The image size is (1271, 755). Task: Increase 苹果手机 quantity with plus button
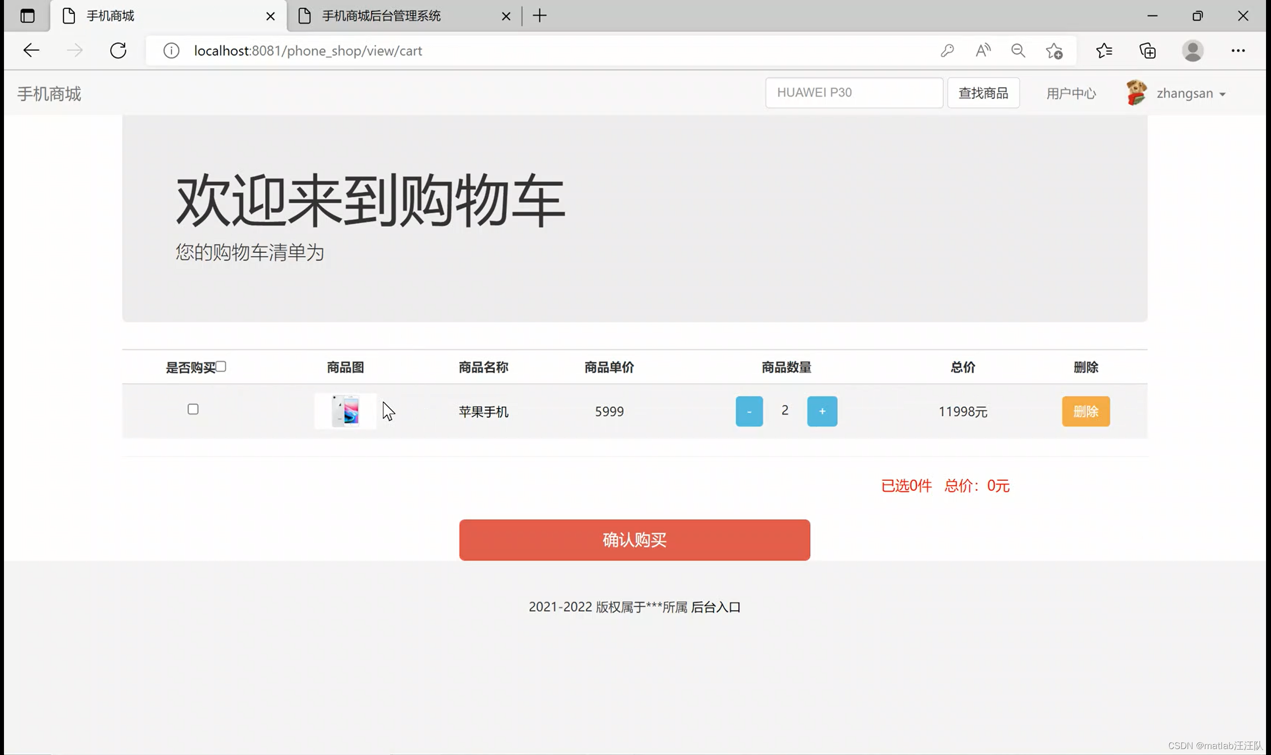point(822,411)
